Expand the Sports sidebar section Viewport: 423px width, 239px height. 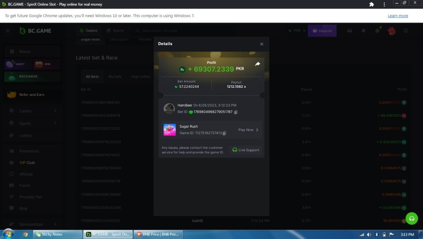click(x=55, y=123)
